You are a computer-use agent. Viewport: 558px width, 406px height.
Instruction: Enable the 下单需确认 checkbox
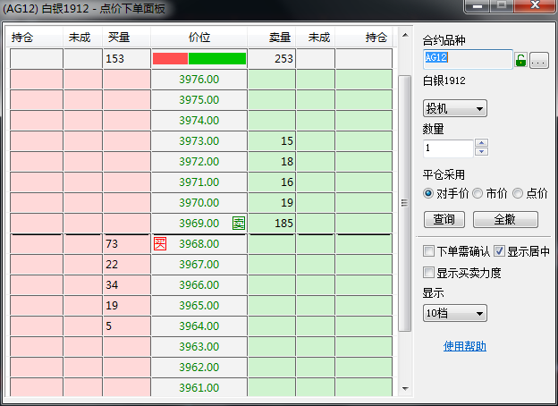(428, 251)
